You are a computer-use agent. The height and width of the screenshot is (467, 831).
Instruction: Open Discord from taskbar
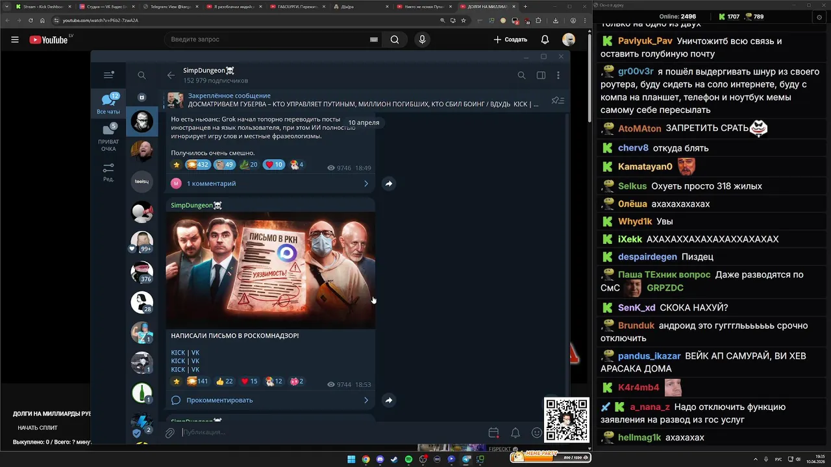(x=380, y=459)
